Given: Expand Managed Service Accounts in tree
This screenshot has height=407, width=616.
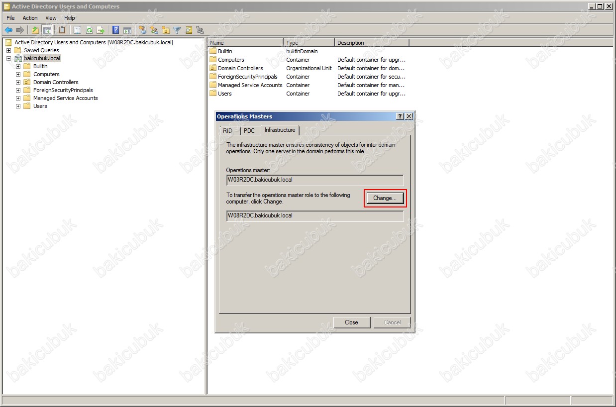Looking at the screenshot, I should tap(18, 98).
